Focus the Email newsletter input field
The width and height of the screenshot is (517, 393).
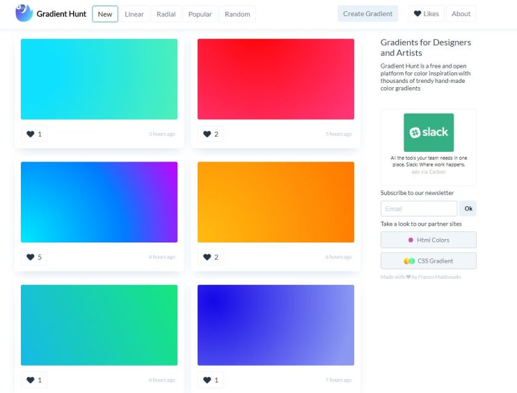tap(419, 209)
